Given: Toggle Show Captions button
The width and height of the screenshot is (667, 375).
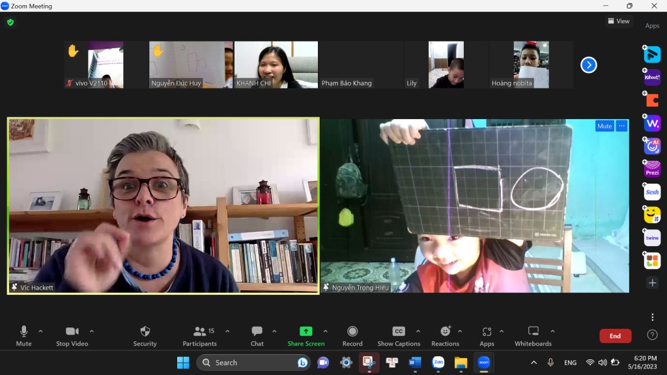Looking at the screenshot, I should click(x=399, y=335).
